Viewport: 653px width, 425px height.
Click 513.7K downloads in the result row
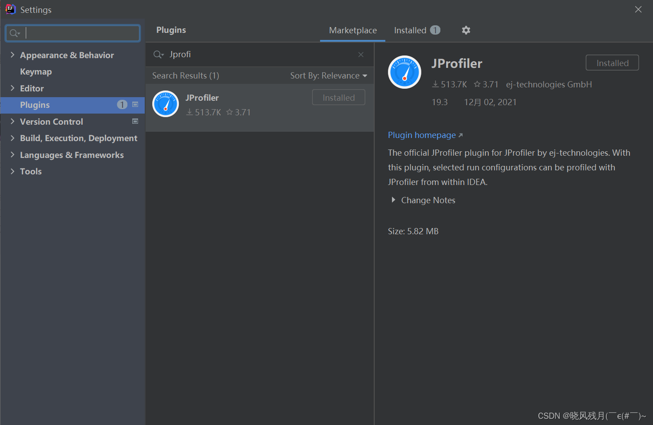(x=204, y=112)
